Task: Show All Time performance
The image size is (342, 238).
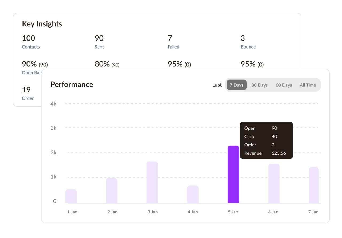Action: [308, 85]
